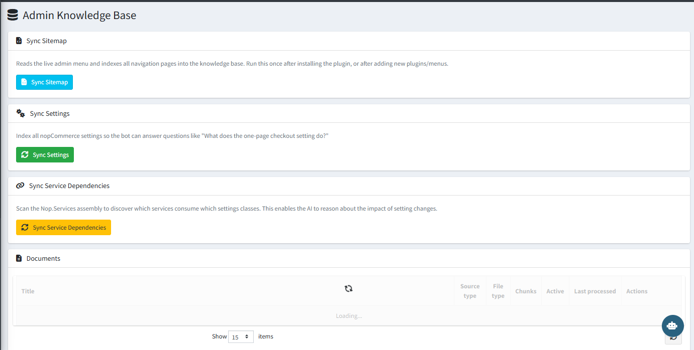Image resolution: width=694 pixels, height=350 pixels.
Task: Click the document icon in Documents header
Action: coord(19,258)
